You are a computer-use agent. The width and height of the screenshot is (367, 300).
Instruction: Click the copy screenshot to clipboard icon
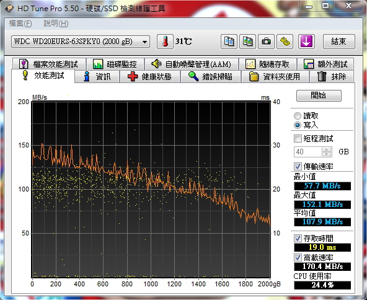[247, 42]
